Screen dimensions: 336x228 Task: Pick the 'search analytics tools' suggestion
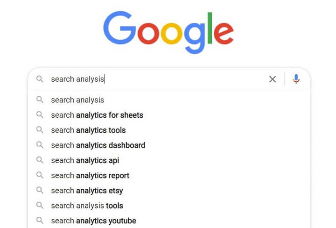point(169,130)
